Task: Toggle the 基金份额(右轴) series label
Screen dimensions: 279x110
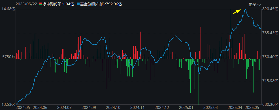Action: point(101,4)
